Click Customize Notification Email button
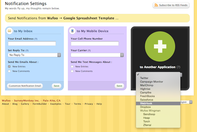Viewport: 197px width, 132px height. pyautogui.click(x=25, y=86)
